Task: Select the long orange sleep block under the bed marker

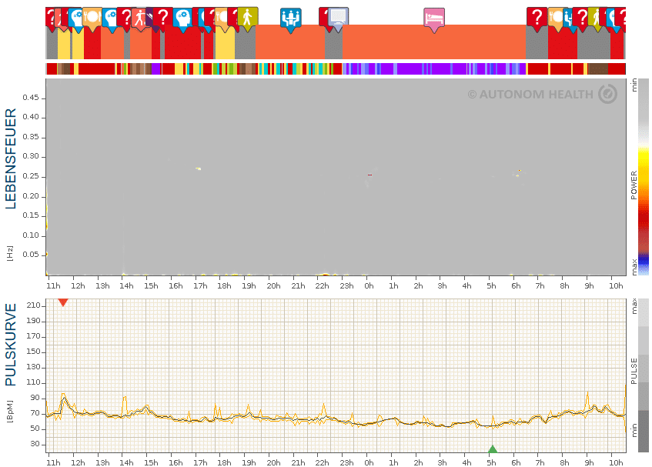Action: click(434, 42)
